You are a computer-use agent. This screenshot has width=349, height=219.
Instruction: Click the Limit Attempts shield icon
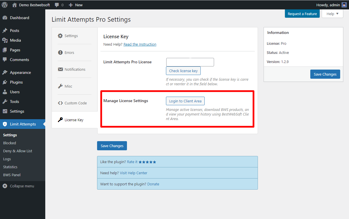click(x=5, y=124)
